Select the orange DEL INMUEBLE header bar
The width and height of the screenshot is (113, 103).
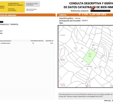(28, 15)
